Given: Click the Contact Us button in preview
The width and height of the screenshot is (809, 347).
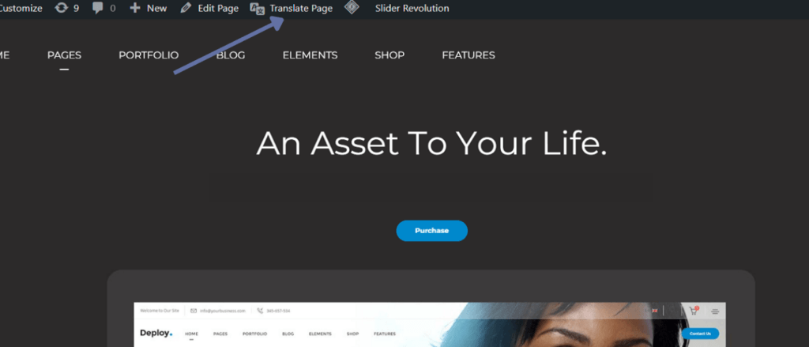Looking at the screenshot, I should point(700,334).
